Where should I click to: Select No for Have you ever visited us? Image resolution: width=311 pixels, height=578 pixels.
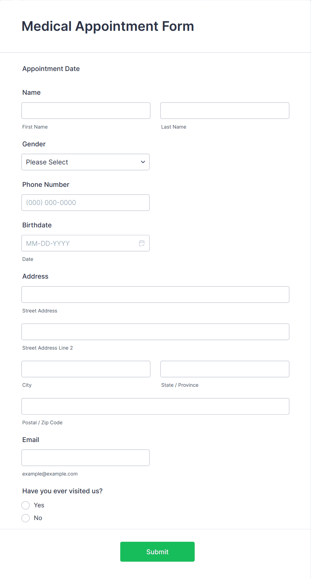[x=25, y=518]
